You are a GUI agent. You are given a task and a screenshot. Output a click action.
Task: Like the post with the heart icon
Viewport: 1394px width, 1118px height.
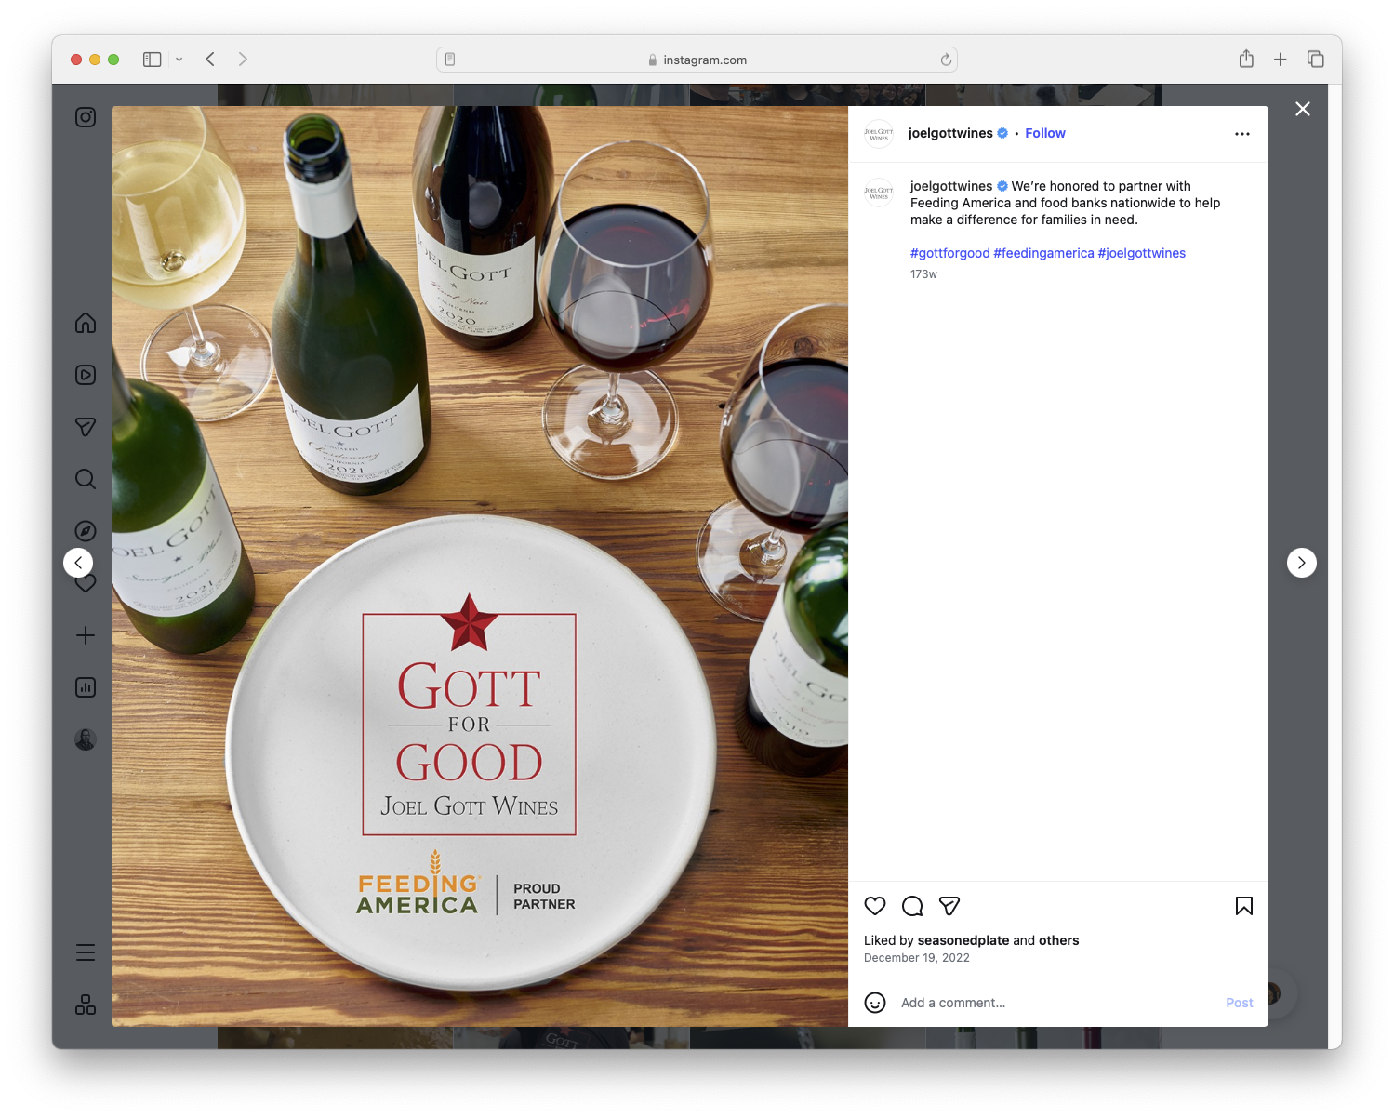(875, 906)
